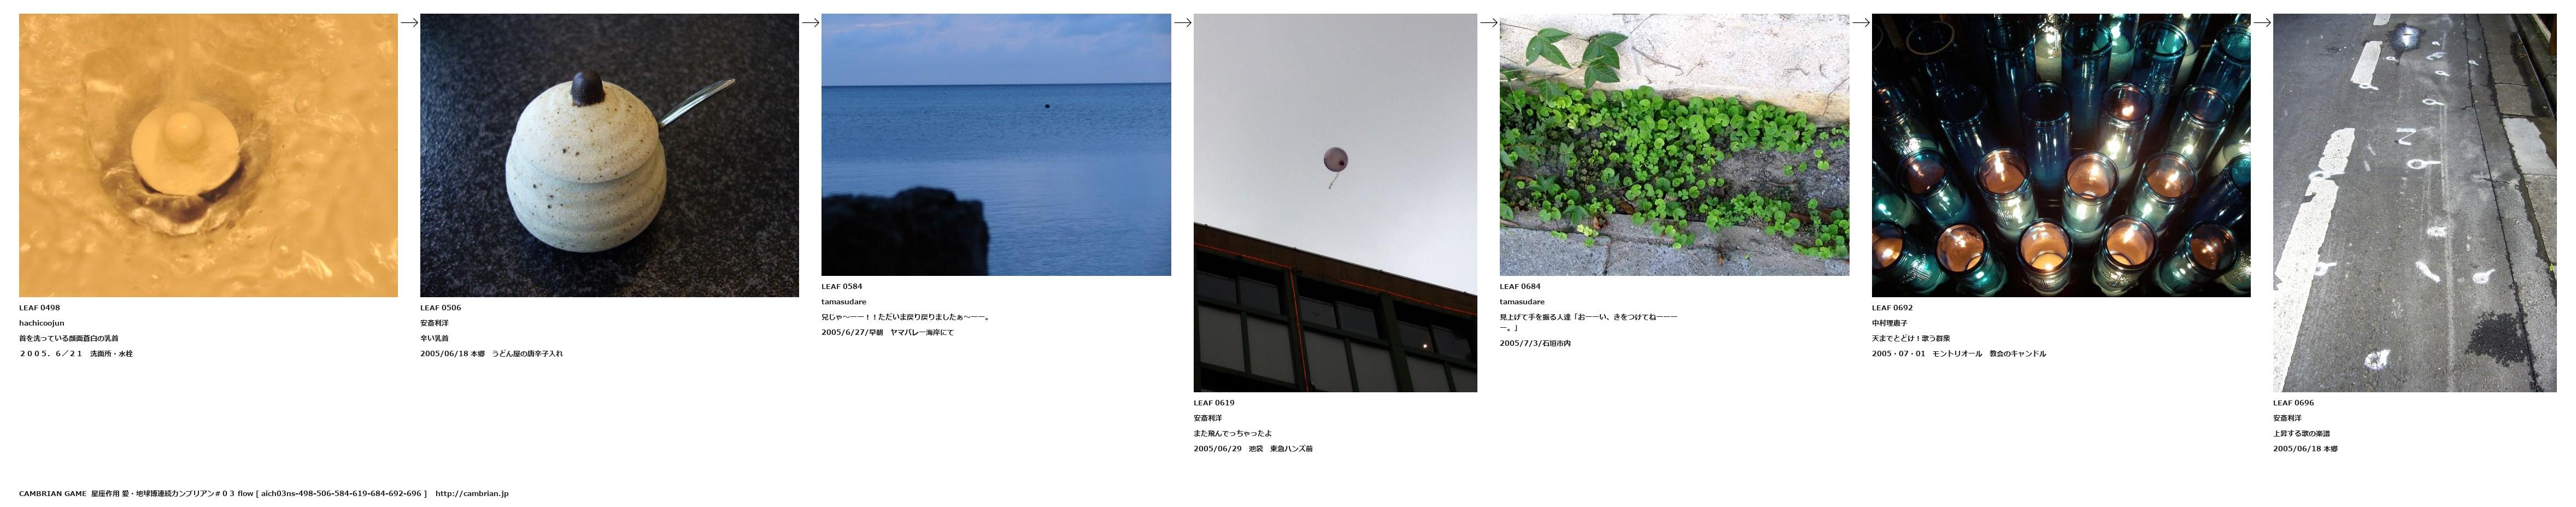The width and height of the screenshot is (2576, 507).
Task: Click the LEAF 0696 label
Action: 2293,403
